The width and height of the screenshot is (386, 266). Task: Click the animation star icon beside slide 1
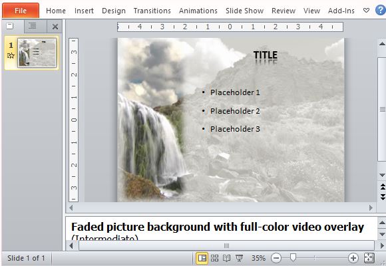click(11, 56)
